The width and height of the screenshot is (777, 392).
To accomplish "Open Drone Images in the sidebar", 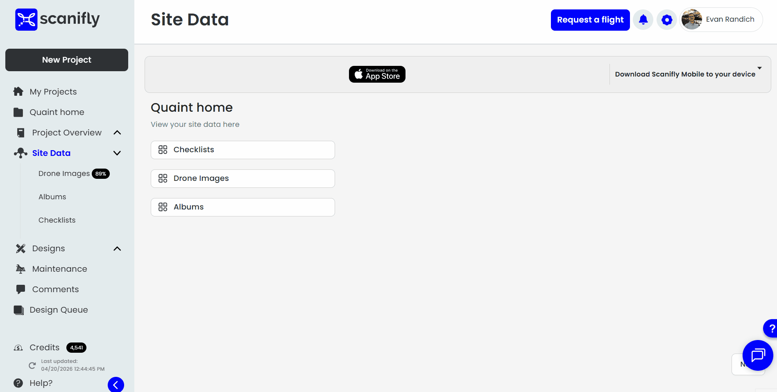I will point(64,173).
